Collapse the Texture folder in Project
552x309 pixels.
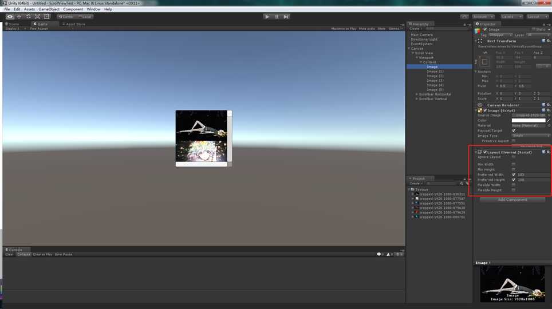(409, 189)
